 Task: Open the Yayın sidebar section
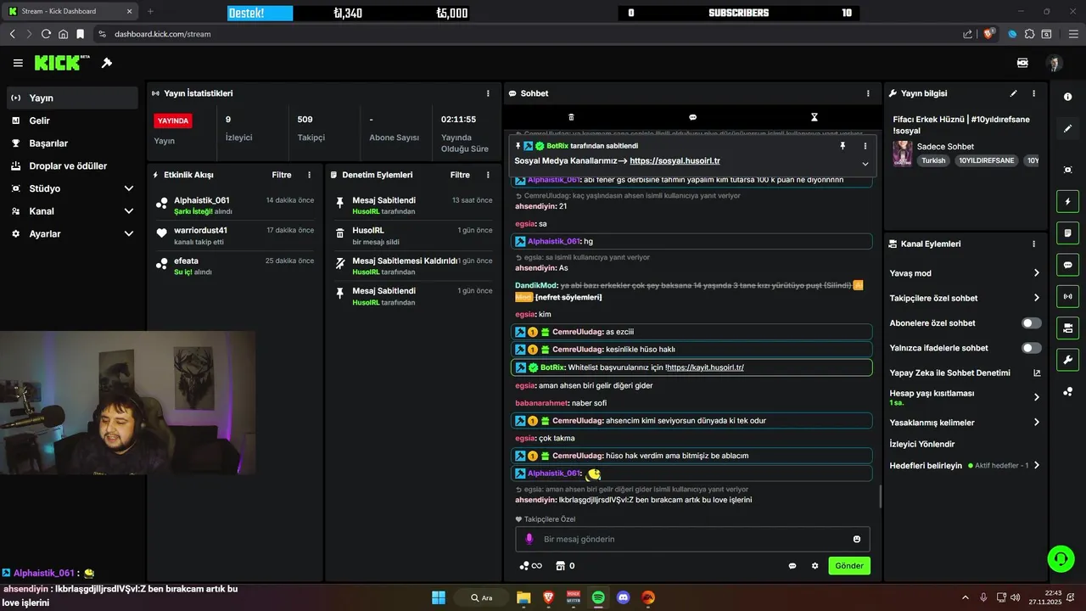(72, 98)
